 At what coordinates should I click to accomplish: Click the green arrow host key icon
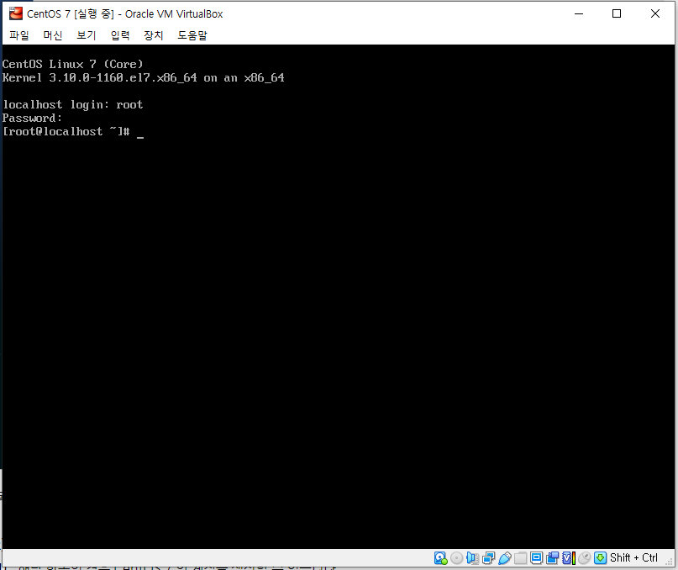[600, 558]
